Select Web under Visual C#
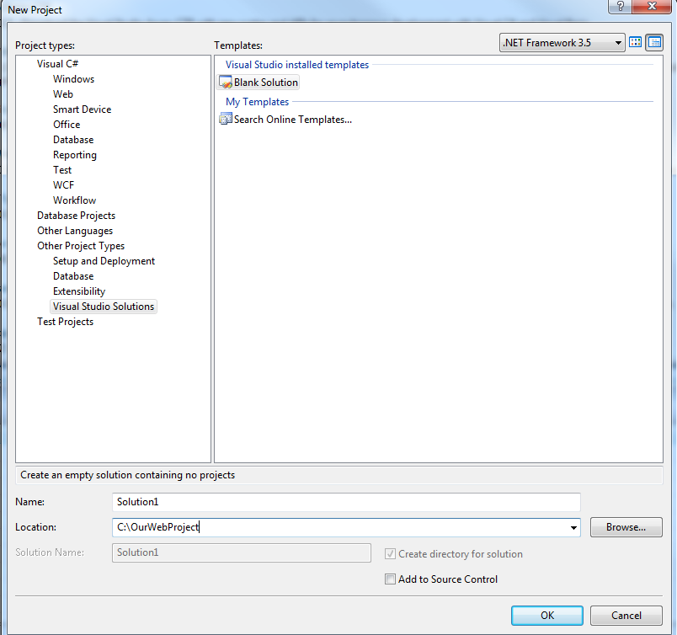Image resolution: width=677 pixels, height=635 pixels. click(63, 94)
